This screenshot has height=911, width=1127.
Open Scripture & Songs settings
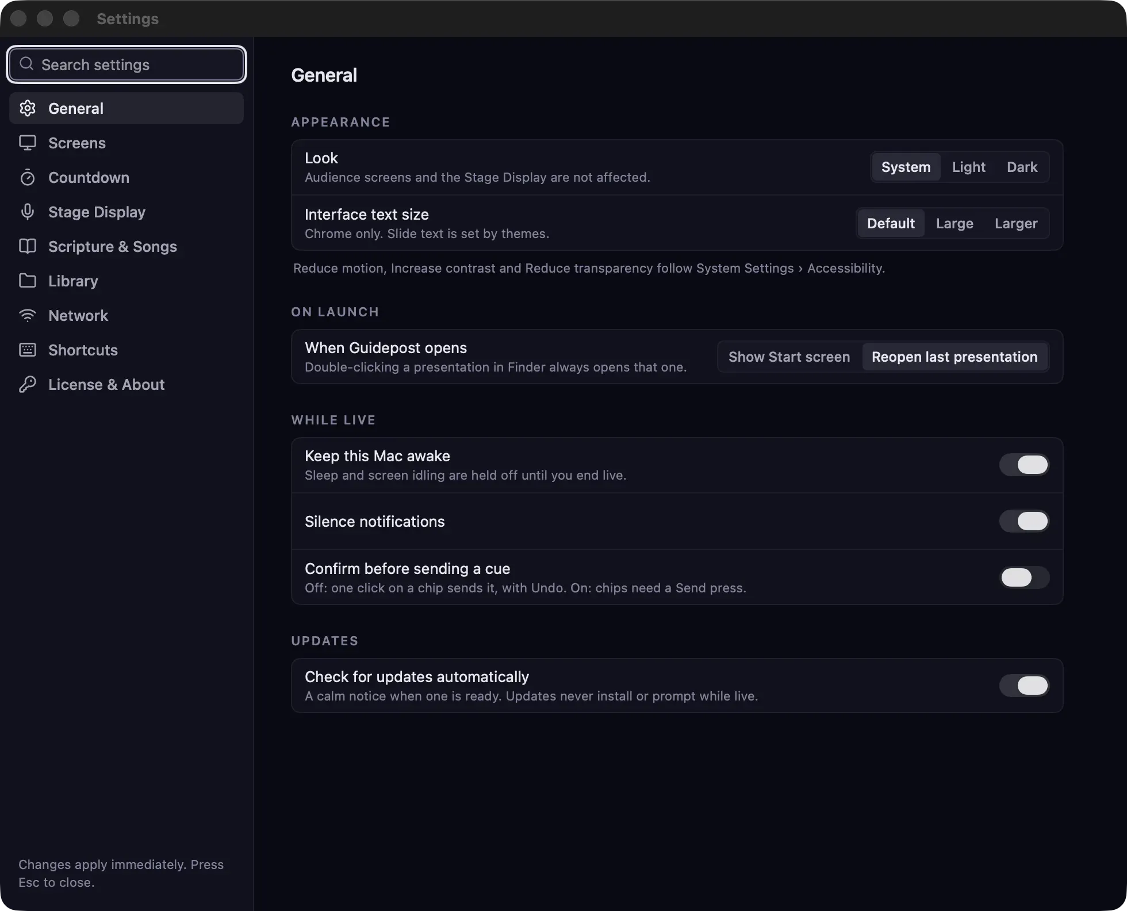coord(126,246)
